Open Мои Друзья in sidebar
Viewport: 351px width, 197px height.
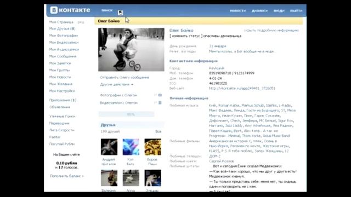pos(62,28)
